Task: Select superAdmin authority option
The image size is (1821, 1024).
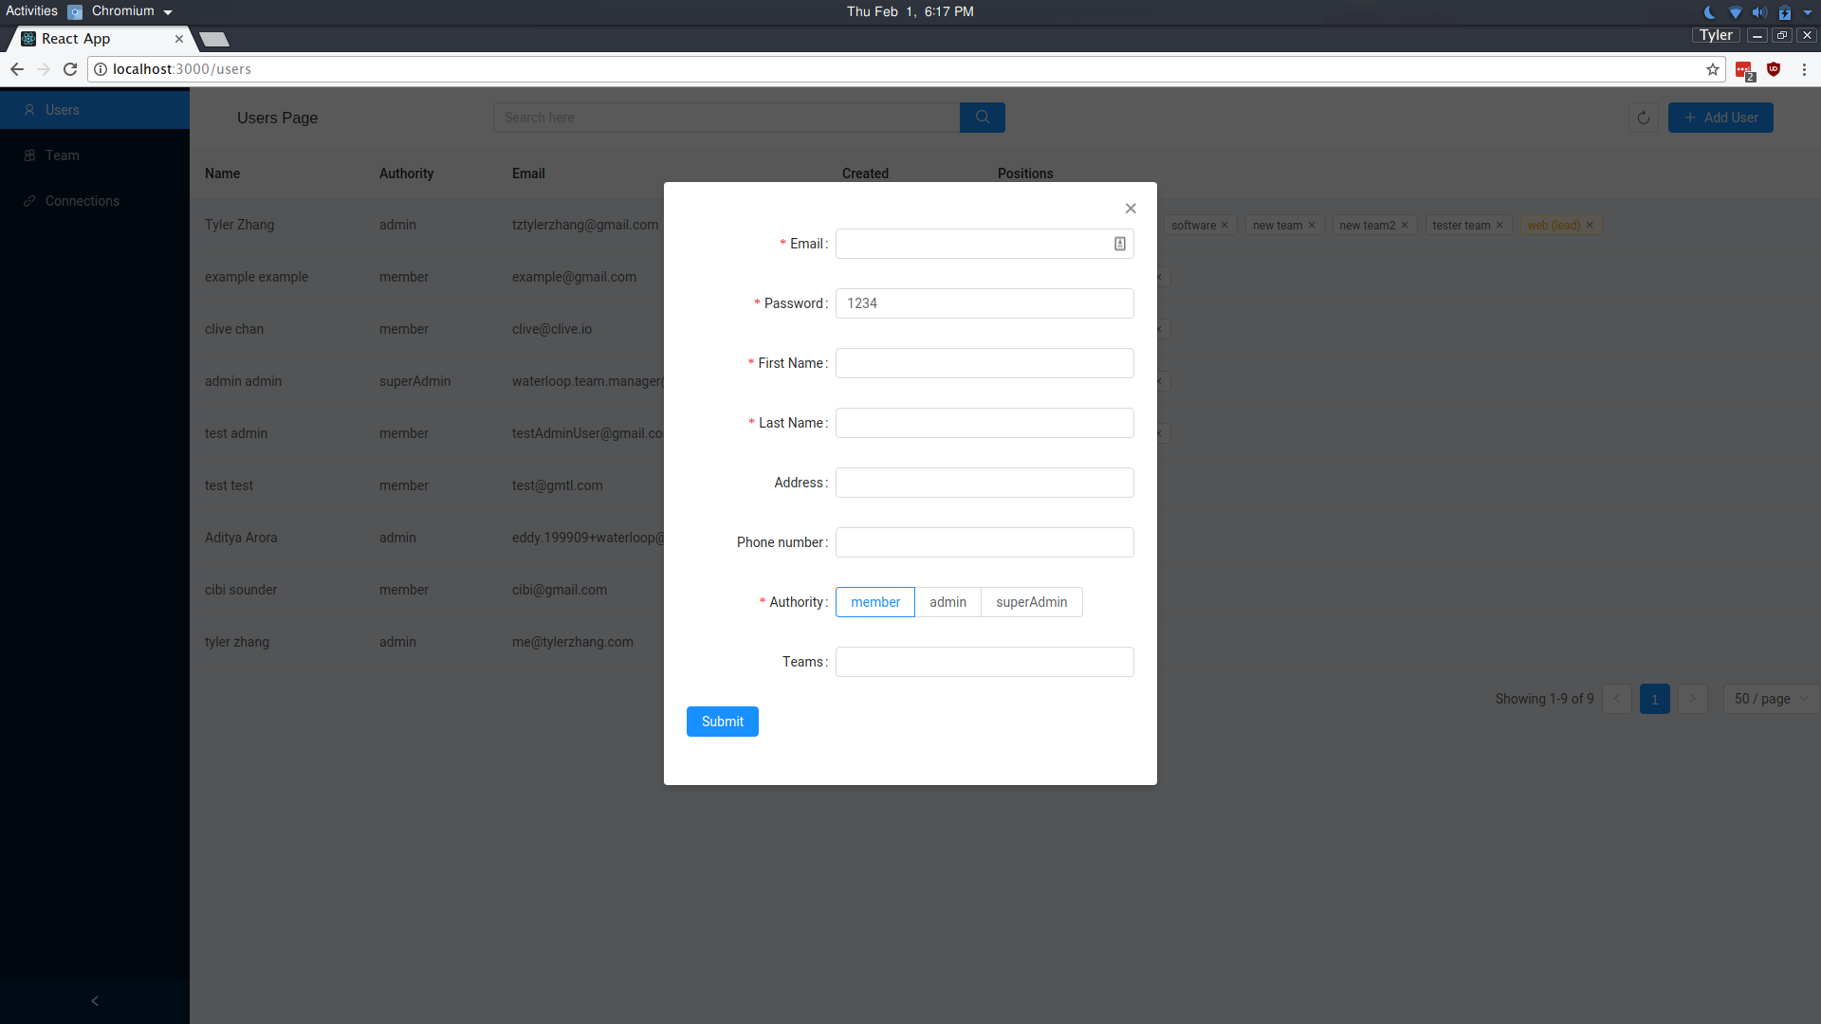Action: coord(1031,602)
